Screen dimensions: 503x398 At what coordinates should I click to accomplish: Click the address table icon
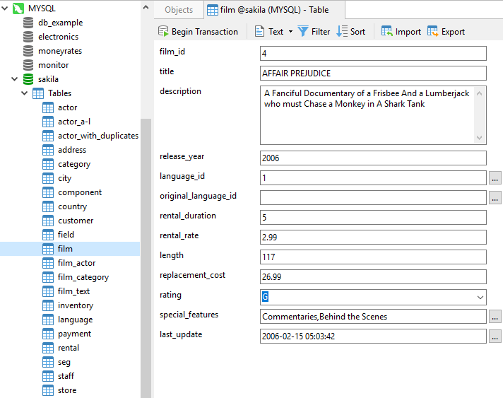(48, 150)
